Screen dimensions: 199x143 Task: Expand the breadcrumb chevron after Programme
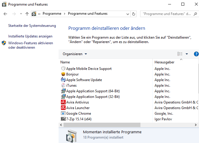tap(64, 14)
